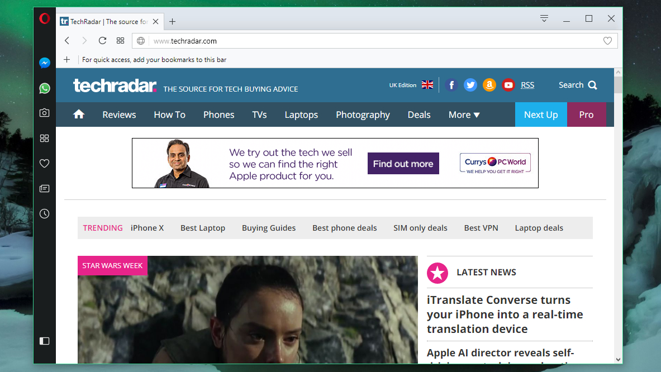Click scrollbar down arrow

[x=618, y=359]
